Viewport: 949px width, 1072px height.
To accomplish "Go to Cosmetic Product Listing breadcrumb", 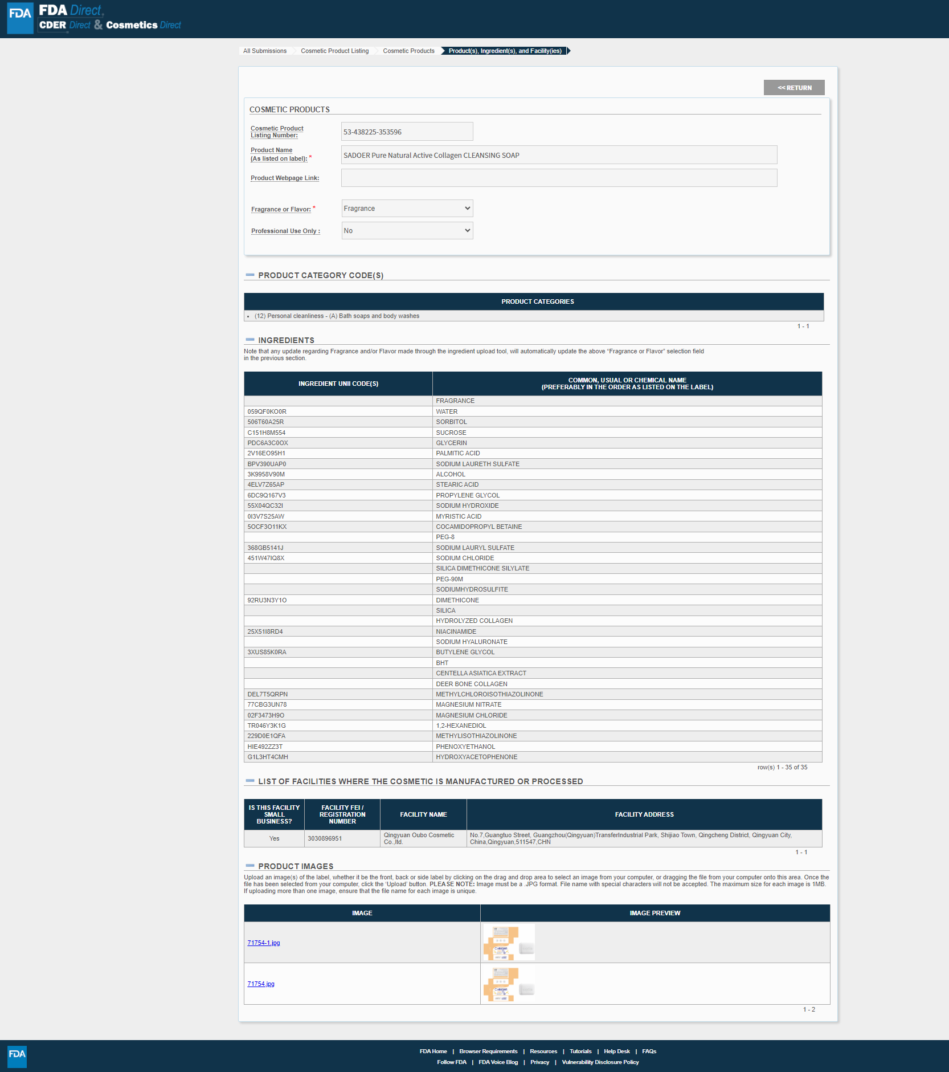I will click(334, 51).
